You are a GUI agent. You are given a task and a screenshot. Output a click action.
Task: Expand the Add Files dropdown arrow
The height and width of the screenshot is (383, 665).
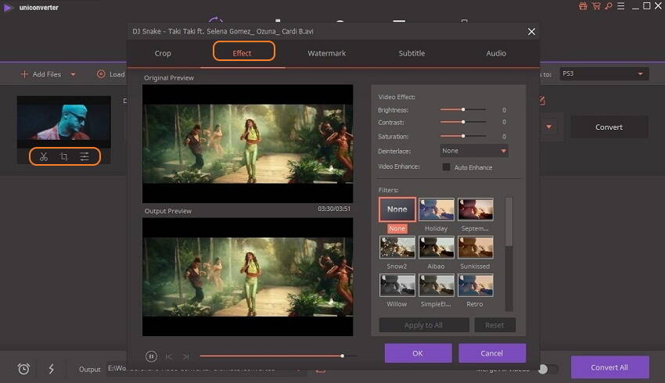click(x=73, y=74)
